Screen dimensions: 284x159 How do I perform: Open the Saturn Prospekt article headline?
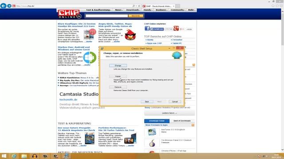[x=76, y=129]
